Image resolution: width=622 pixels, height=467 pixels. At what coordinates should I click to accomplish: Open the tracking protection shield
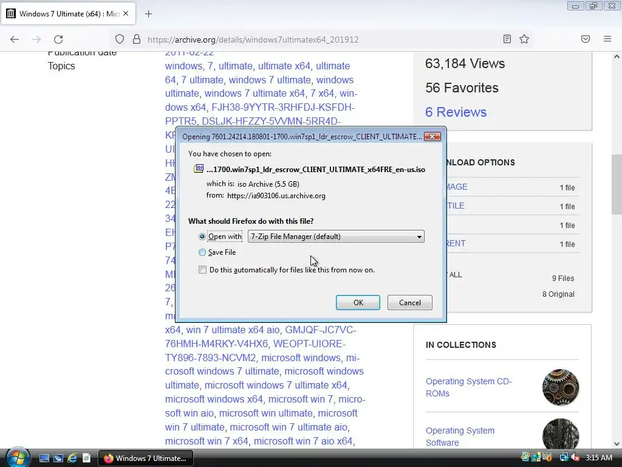[x=120, y=40]
